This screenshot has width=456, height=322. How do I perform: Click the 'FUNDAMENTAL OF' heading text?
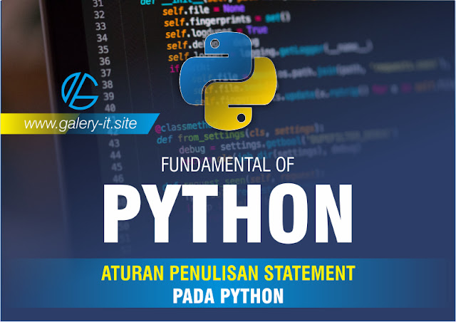[227, 165]
